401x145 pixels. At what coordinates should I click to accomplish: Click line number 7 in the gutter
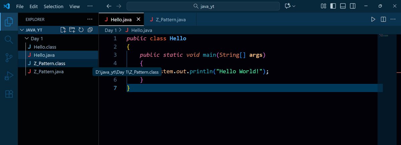[x=115, y=88]
